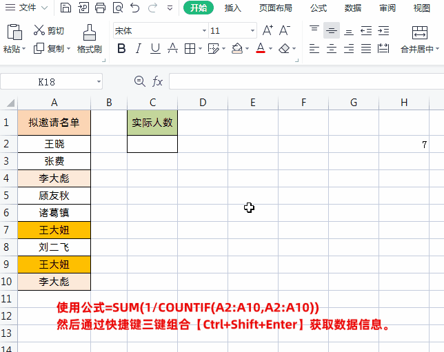The image size is (444, 352).
Task: Toggle Bold formatting
Action: [x=121, y=49]
